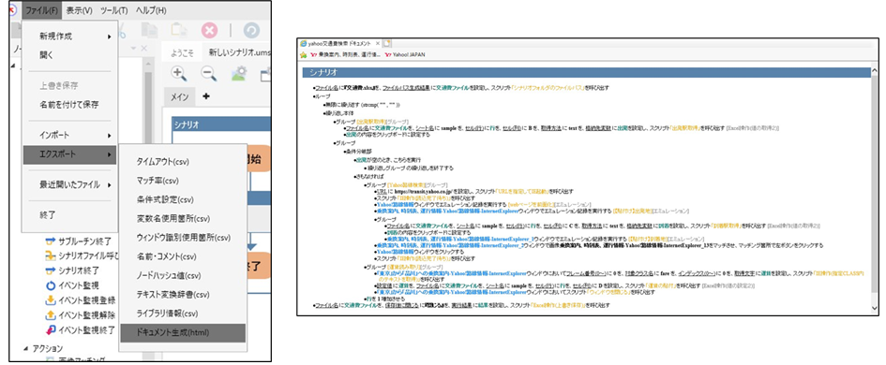Open a new browser tab
The image size is (886, 365).
click(x=387, y=43)
